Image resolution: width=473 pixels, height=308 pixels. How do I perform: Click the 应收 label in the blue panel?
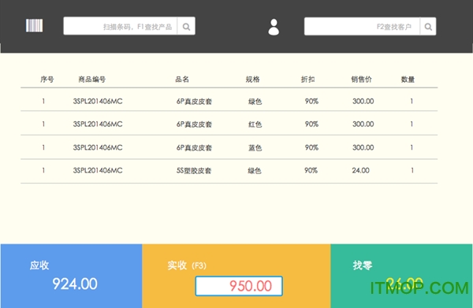pyautogui.click(x=39, y=265)
